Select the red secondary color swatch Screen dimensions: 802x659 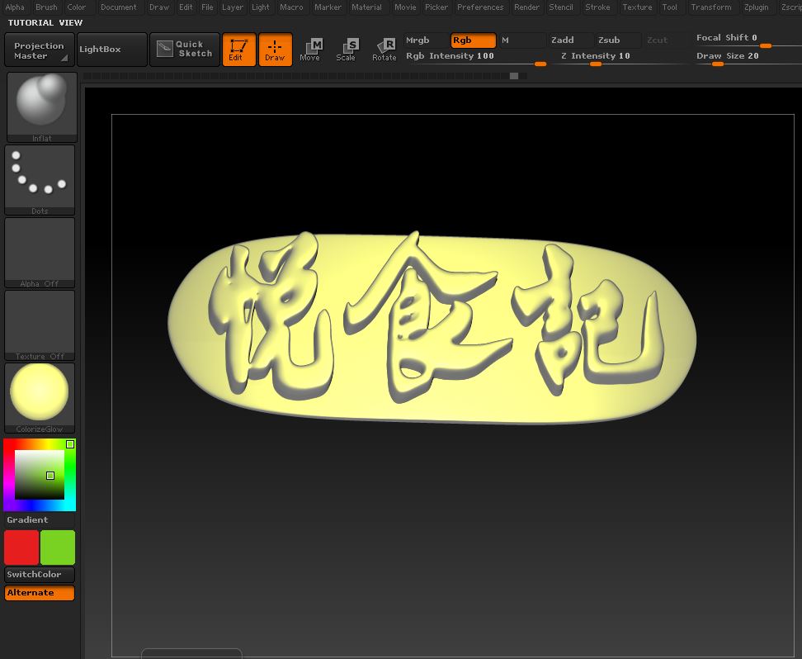point(21,548)
